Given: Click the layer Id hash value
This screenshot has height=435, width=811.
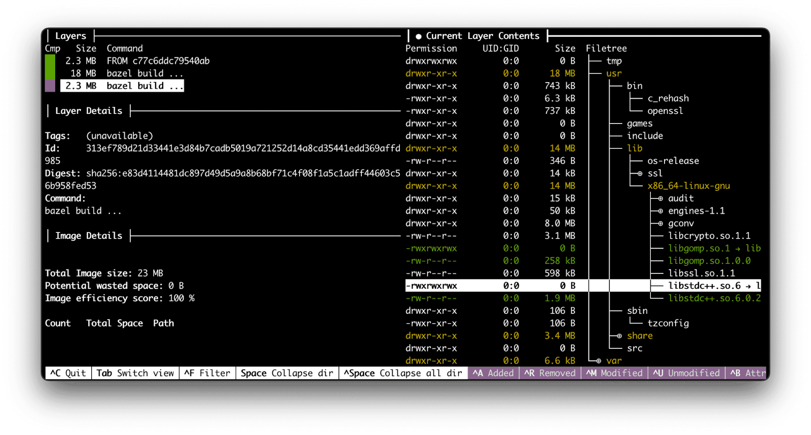Looking at the screenshot, I should tap(223, 154).
